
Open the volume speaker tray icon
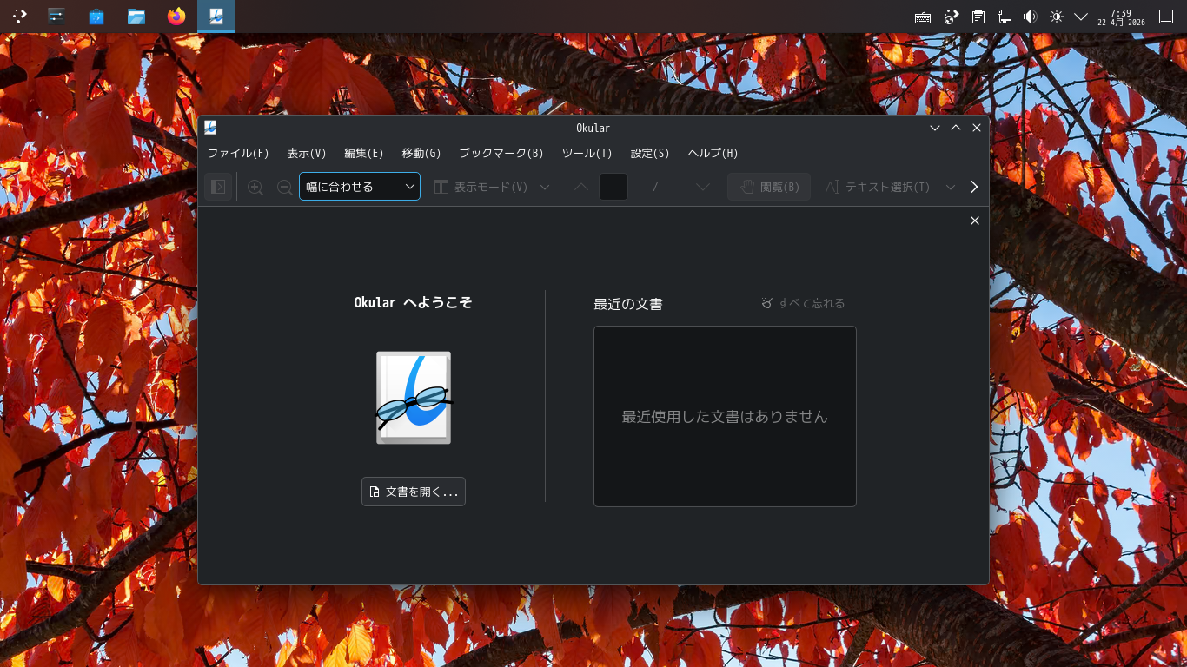tap(1031, 17)
